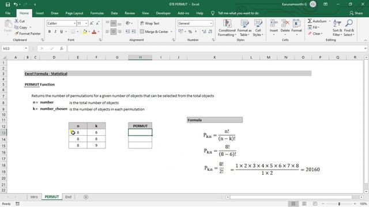Click row 12 header
This screenshot has height=207, width=369.
click(x=3, y=126)
